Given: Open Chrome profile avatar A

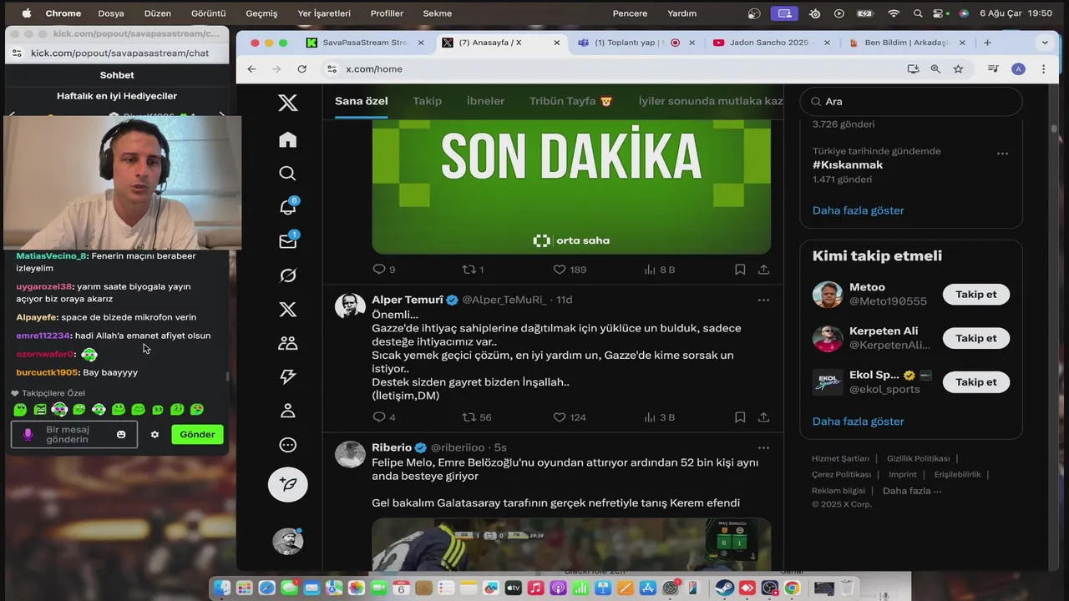Looking at the screenshot, I should click(1018, 69).
